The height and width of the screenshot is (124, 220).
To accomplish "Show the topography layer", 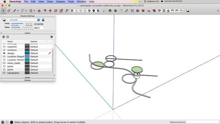I will (x=4, y=73).
